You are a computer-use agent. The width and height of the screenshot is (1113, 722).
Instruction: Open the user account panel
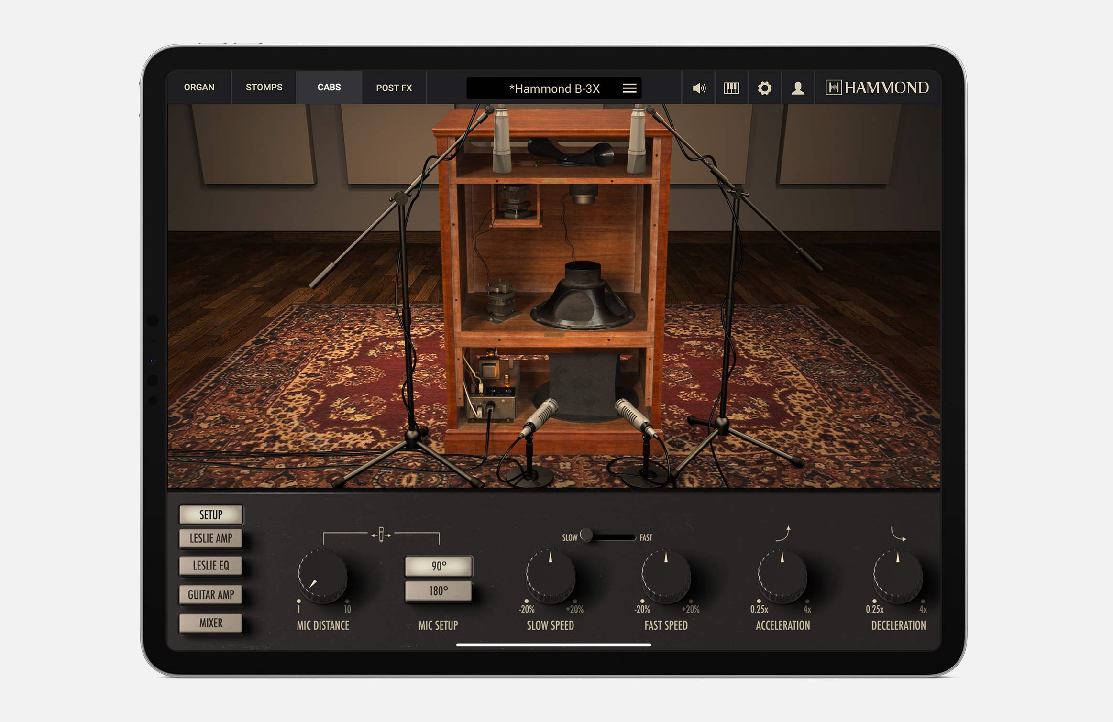[798, 88]
